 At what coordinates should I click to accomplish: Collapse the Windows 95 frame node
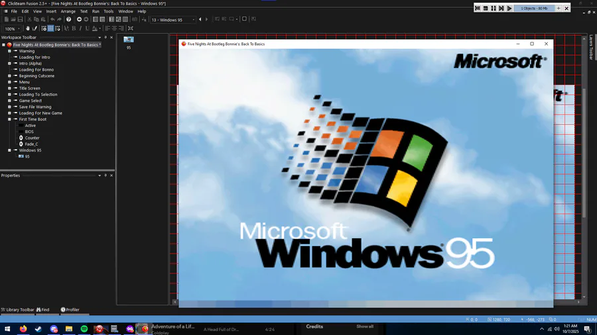click(9, 150)
